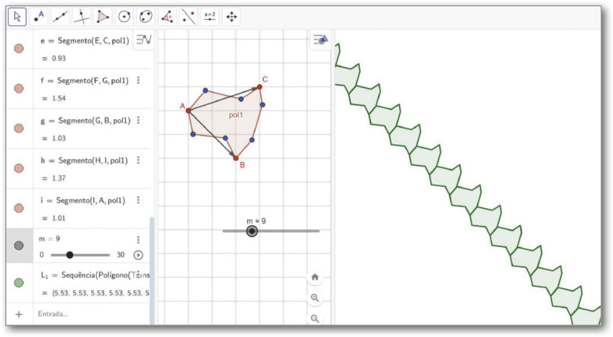Image resolution: width=613 pixels, height=337 pixels.
Task: Toggle visibility circle of segment g
Action: click(x=19, y=128)
